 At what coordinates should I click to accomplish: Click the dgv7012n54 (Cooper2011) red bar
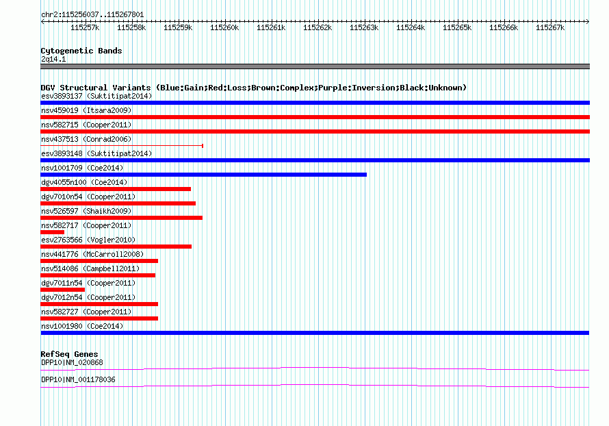[99, 304]
